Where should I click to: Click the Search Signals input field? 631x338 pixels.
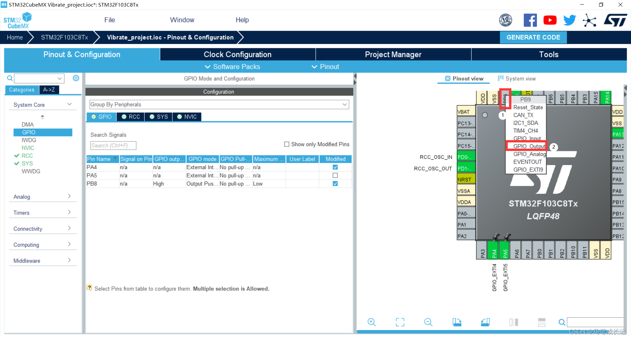tap(113, 145)
